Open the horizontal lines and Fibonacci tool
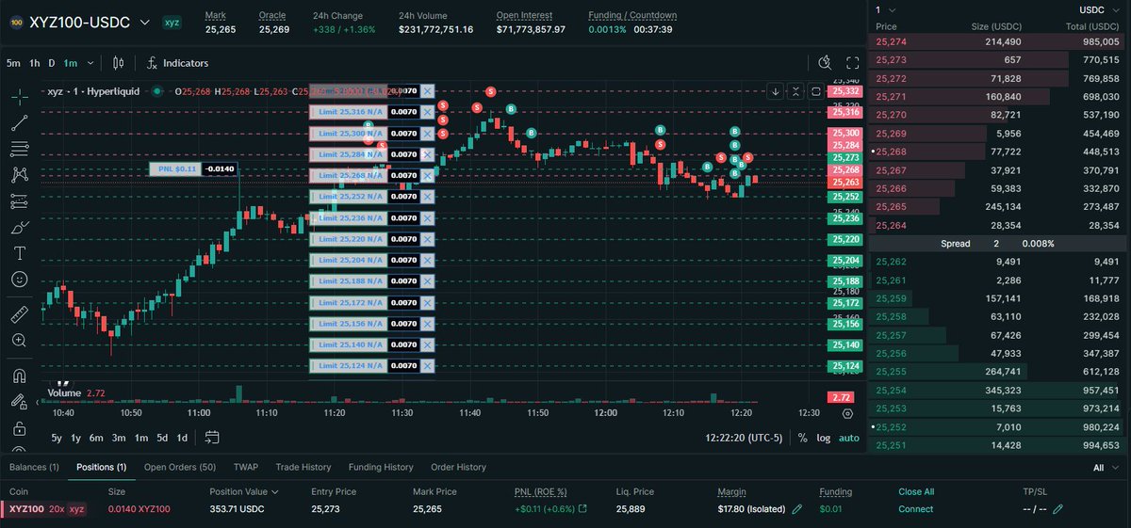The image size is (1131, 528). tap(20, 148)
